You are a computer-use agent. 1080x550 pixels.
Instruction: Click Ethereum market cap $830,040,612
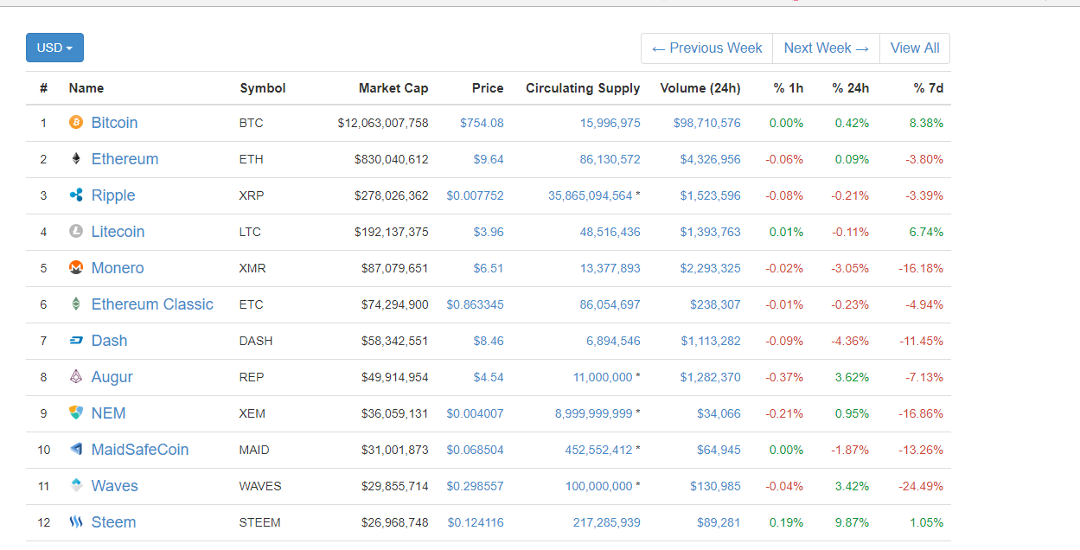(392, 159)
